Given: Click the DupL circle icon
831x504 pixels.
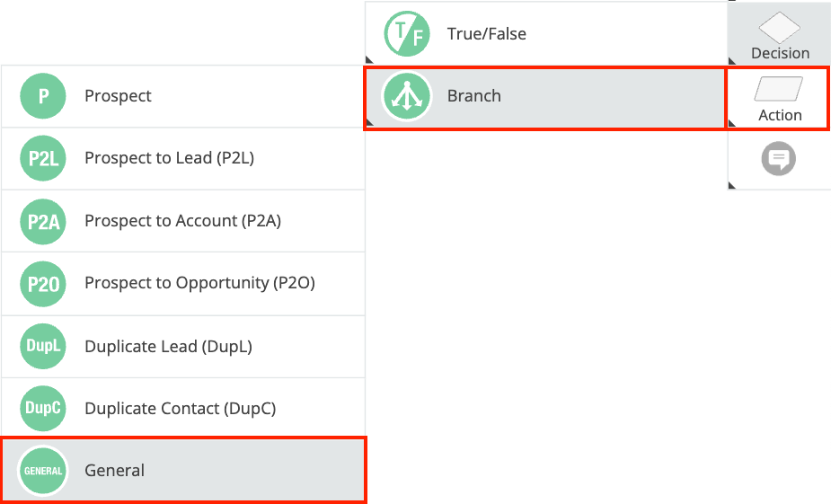Looking at the screenshot, I should pyautogui.click(x=43, y=347).
